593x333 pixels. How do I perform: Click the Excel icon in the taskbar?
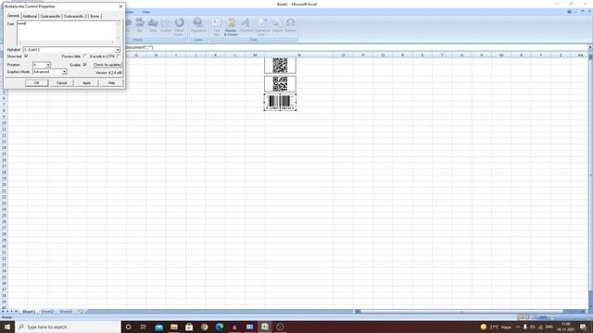pos(265,327)
